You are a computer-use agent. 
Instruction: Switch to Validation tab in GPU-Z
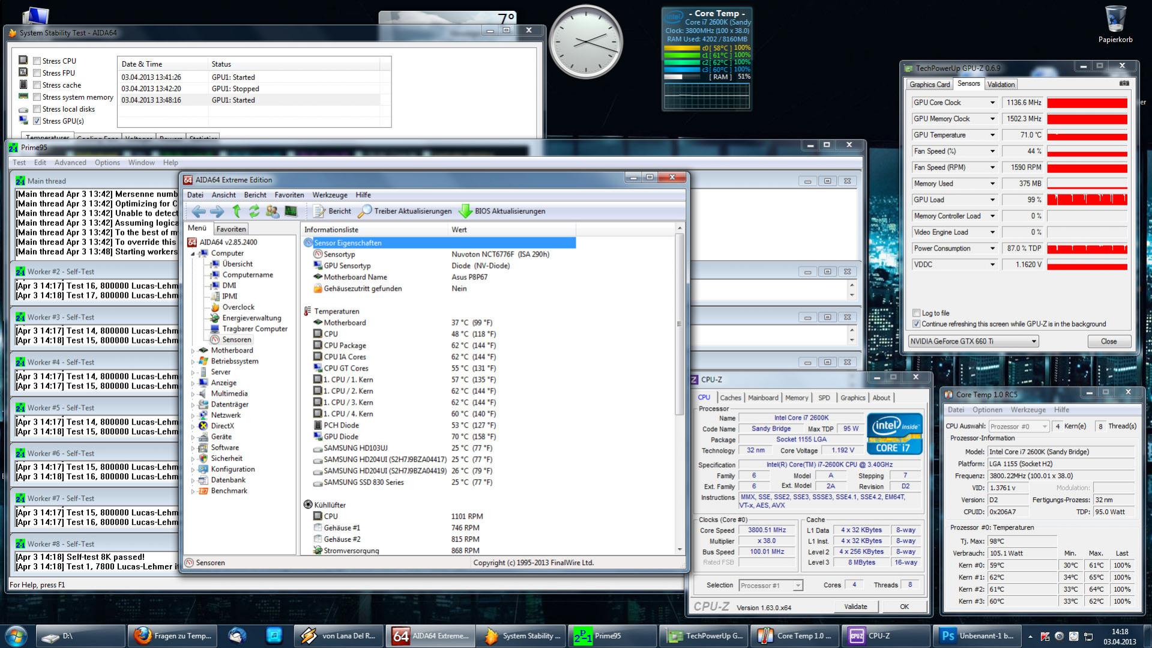tap(1001, 85)
